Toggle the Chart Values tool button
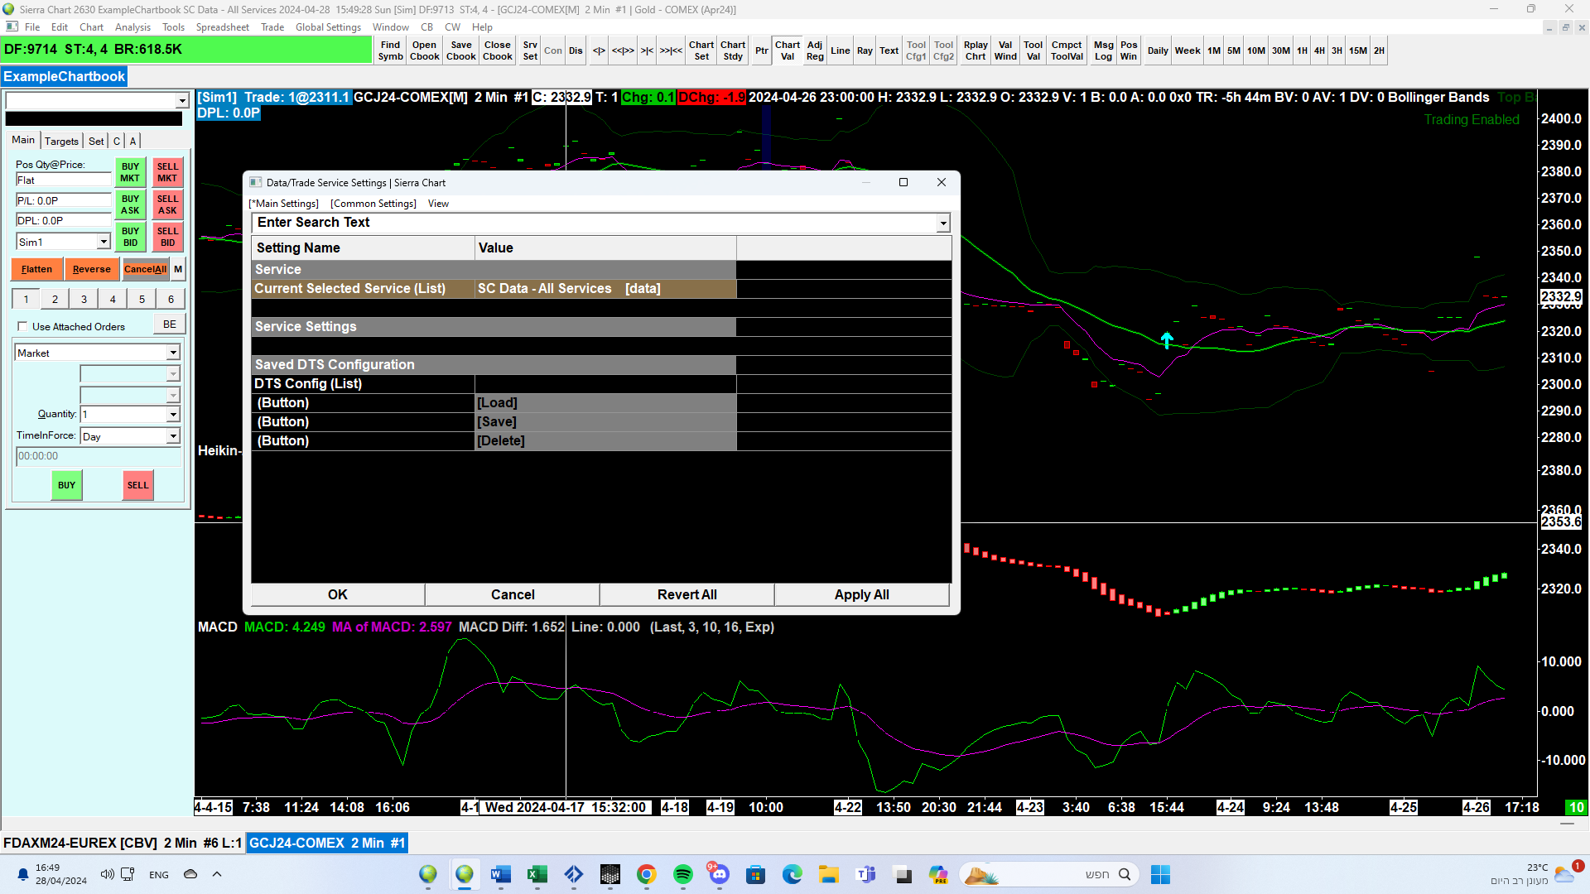 pos(787,50)
